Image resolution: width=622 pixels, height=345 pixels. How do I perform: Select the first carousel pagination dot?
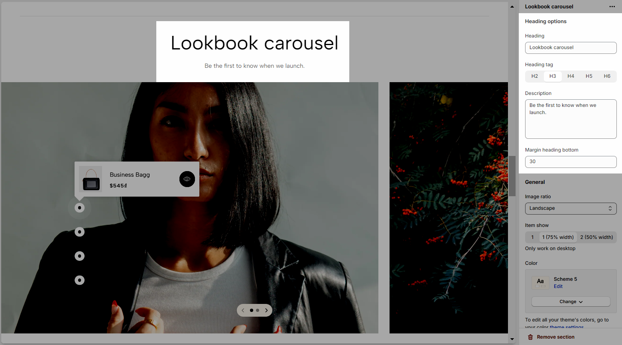(252, 310)
